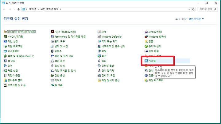Image resolution: width=221 pixels, height=124 pixels.
Task: Click the 전화 및 모뎀 link
Action: [x=108, y=76]
